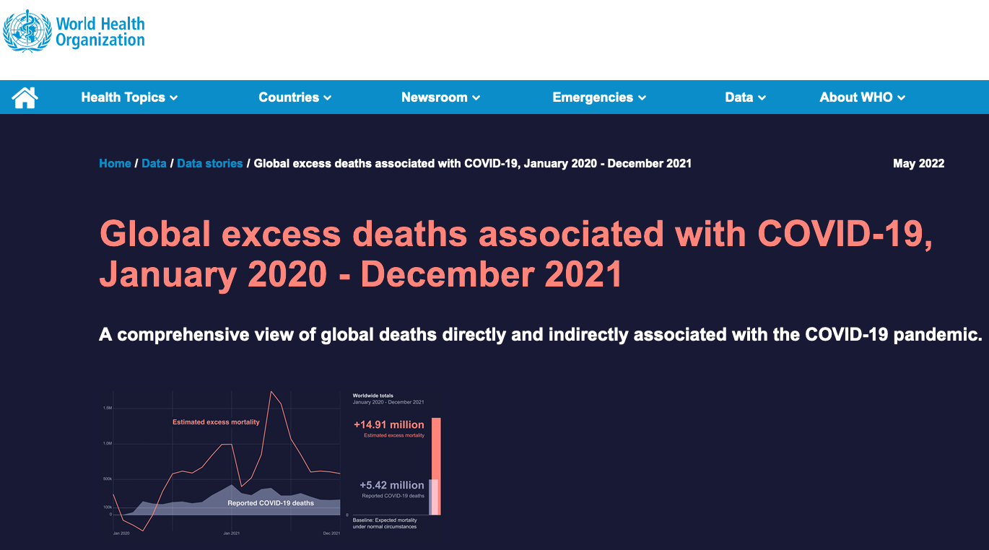The height and width of the screenshot is (550, 989).
Task: Click the Jan 2021 axis label
Action: 231,533
